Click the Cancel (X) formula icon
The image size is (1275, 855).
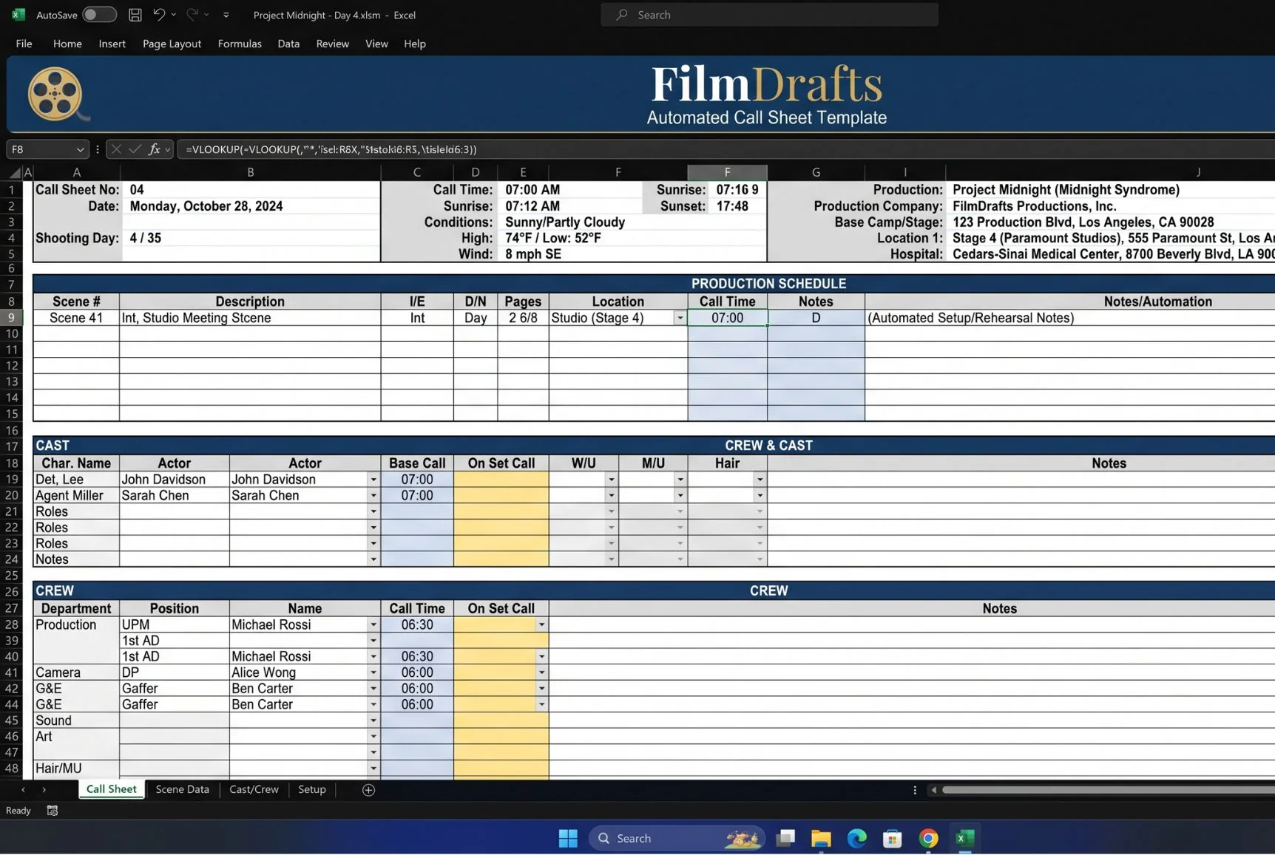coord(116,149)
